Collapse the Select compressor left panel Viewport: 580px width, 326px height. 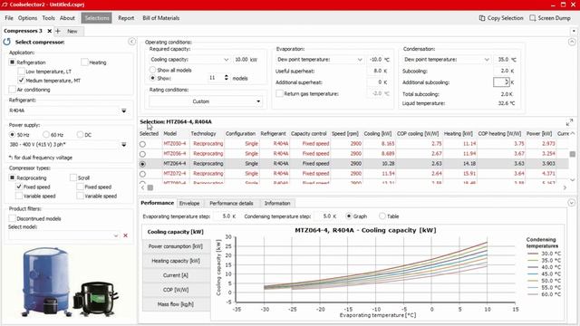point(131,42)
